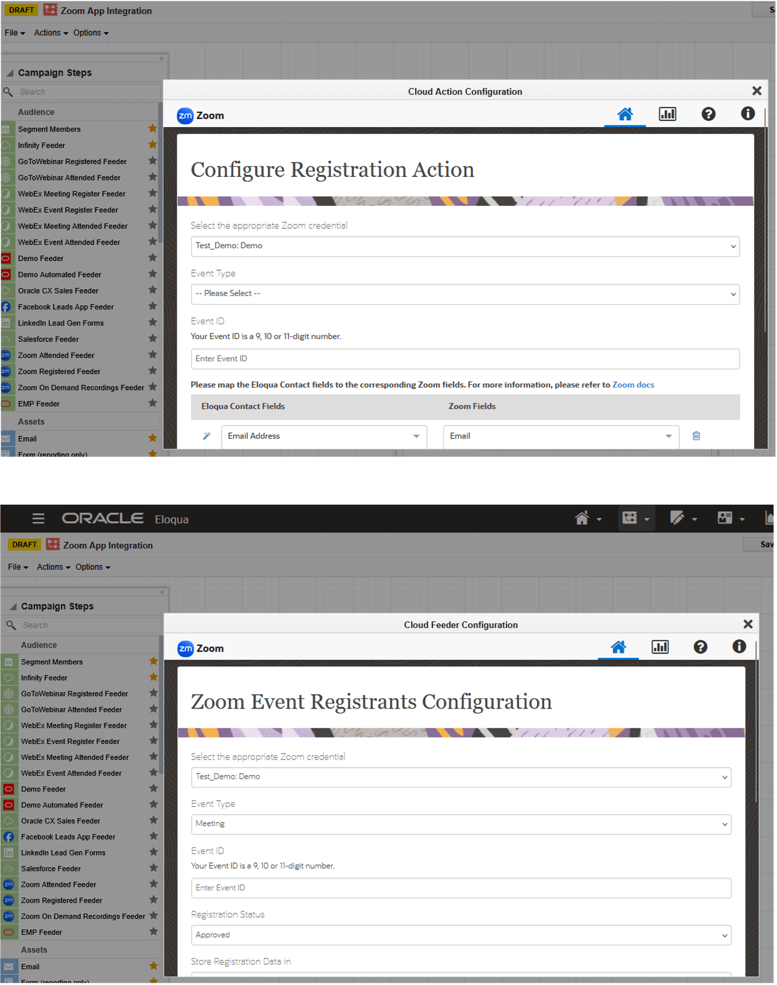Open Event Type 'Please Select' dropdown
This screenshot has height=985, width=777.
tap(465, 294)
